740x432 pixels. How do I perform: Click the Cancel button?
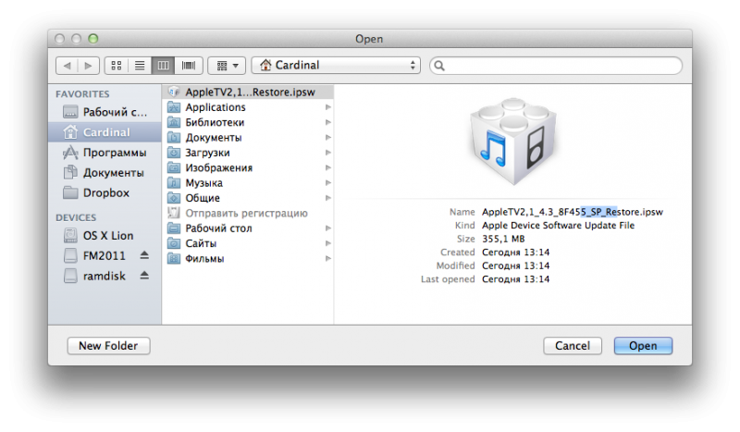tap(573, 346)
